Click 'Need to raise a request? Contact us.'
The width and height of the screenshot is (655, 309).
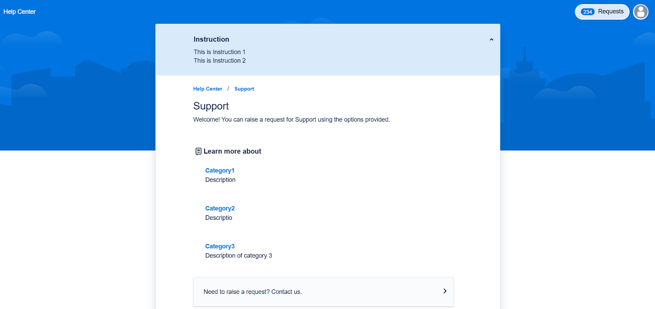[323, 292]
